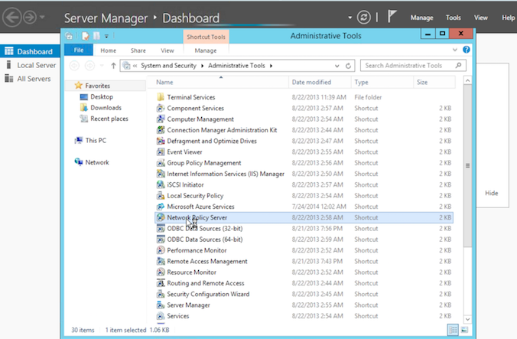Select Recent places under Favorites
The image size is (517, 339).
click(x=104, y=119)
